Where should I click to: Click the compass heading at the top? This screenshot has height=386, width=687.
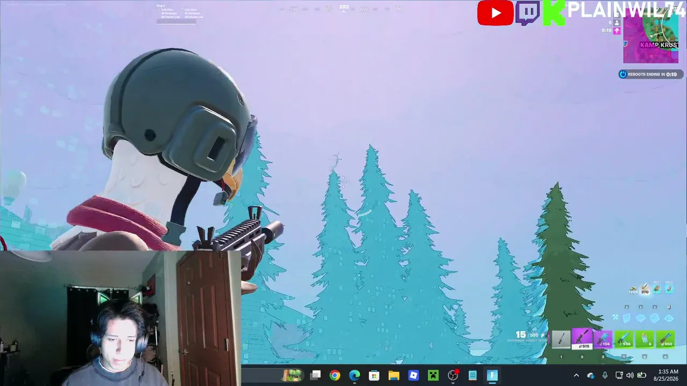(344, 8)
